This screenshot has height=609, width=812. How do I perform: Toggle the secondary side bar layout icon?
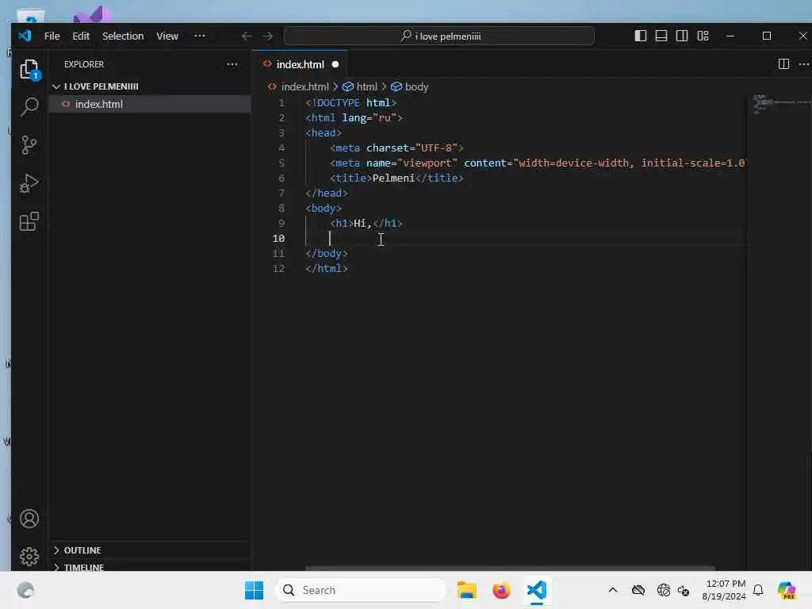click(682, 36)
